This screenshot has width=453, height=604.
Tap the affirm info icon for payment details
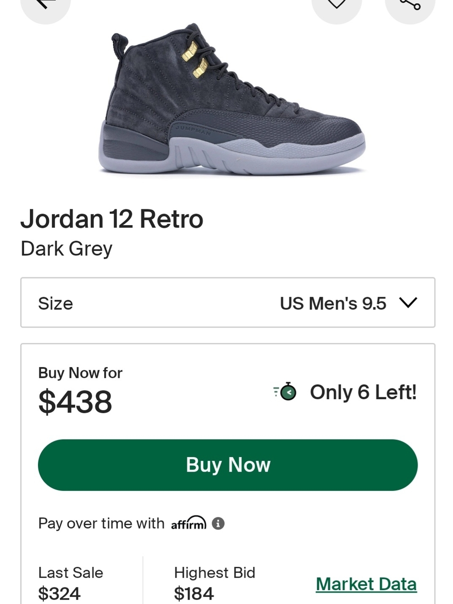(x=218, y=524)
